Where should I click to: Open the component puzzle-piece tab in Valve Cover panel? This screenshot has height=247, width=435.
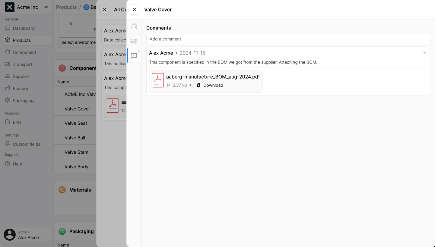(134, 27)
